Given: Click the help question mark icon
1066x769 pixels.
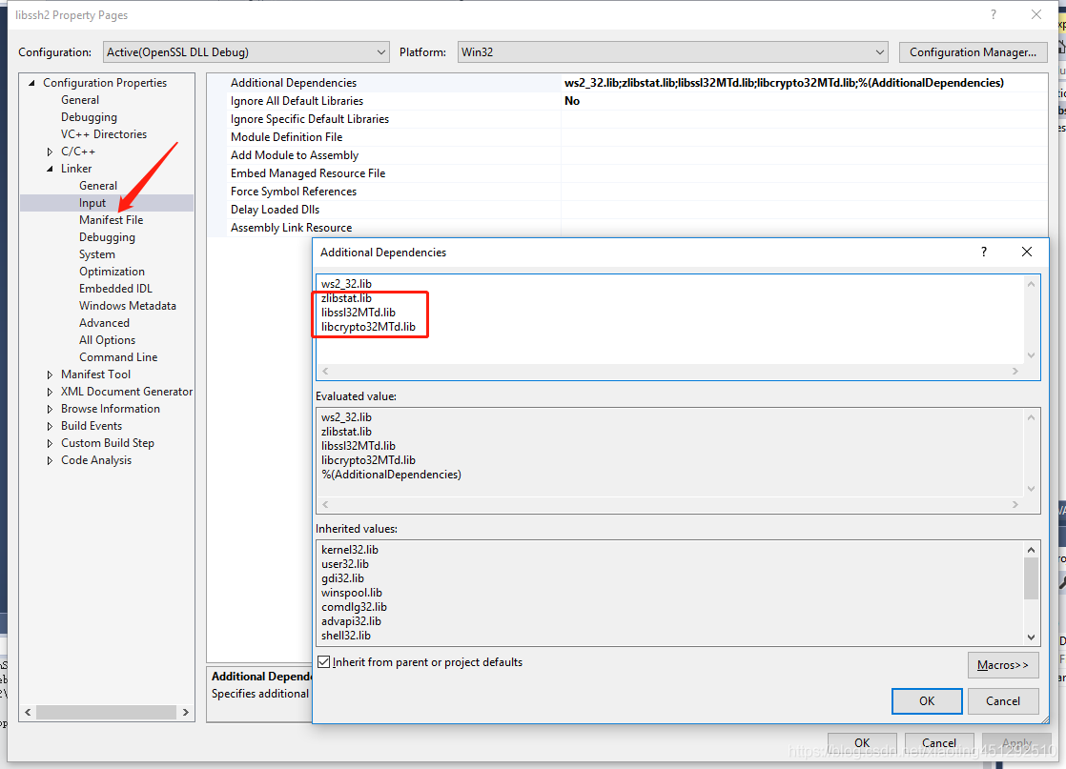Looking at the screenshot, I should pos(994,14).
